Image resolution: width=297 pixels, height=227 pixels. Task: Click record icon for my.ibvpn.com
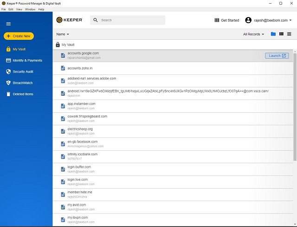63,220
